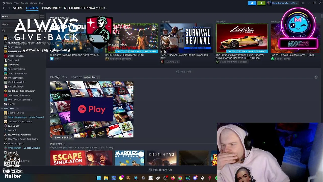This screenshot has width=323, height=182.
Task: Open the Sea of Thieves Release Notes article
Action: click(x=292, y=55)
